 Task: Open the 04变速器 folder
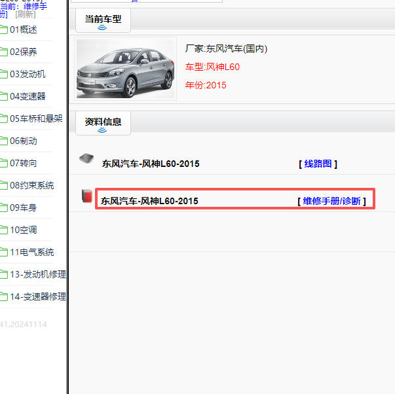point(28,96)
